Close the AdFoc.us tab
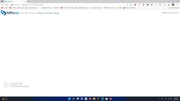This screenshot has width=180, height=101. coord(25,1)
